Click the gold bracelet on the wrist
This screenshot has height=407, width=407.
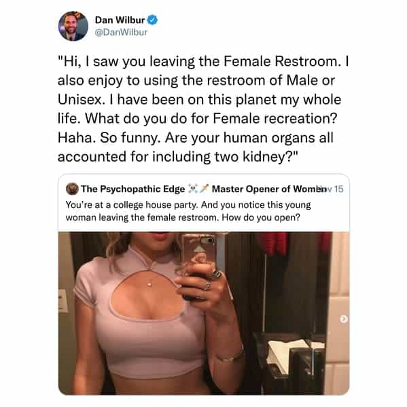[230, 354]
